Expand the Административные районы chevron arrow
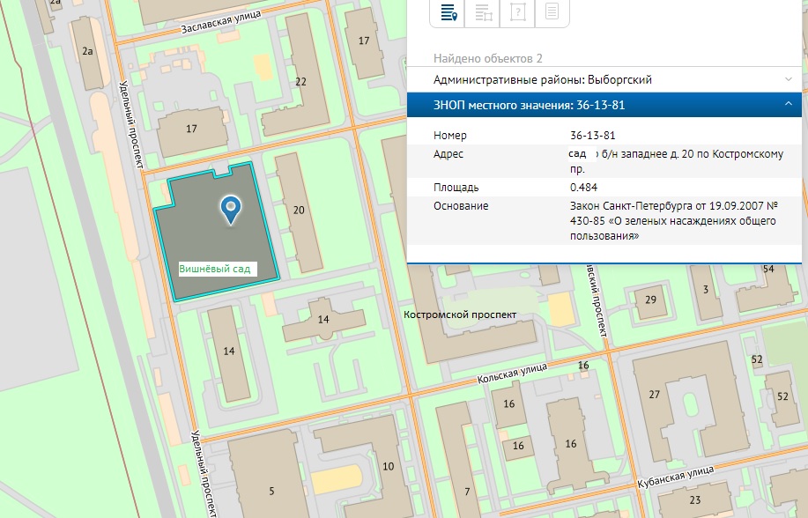This screenshot has width=808, height=518. pos(788,79)
